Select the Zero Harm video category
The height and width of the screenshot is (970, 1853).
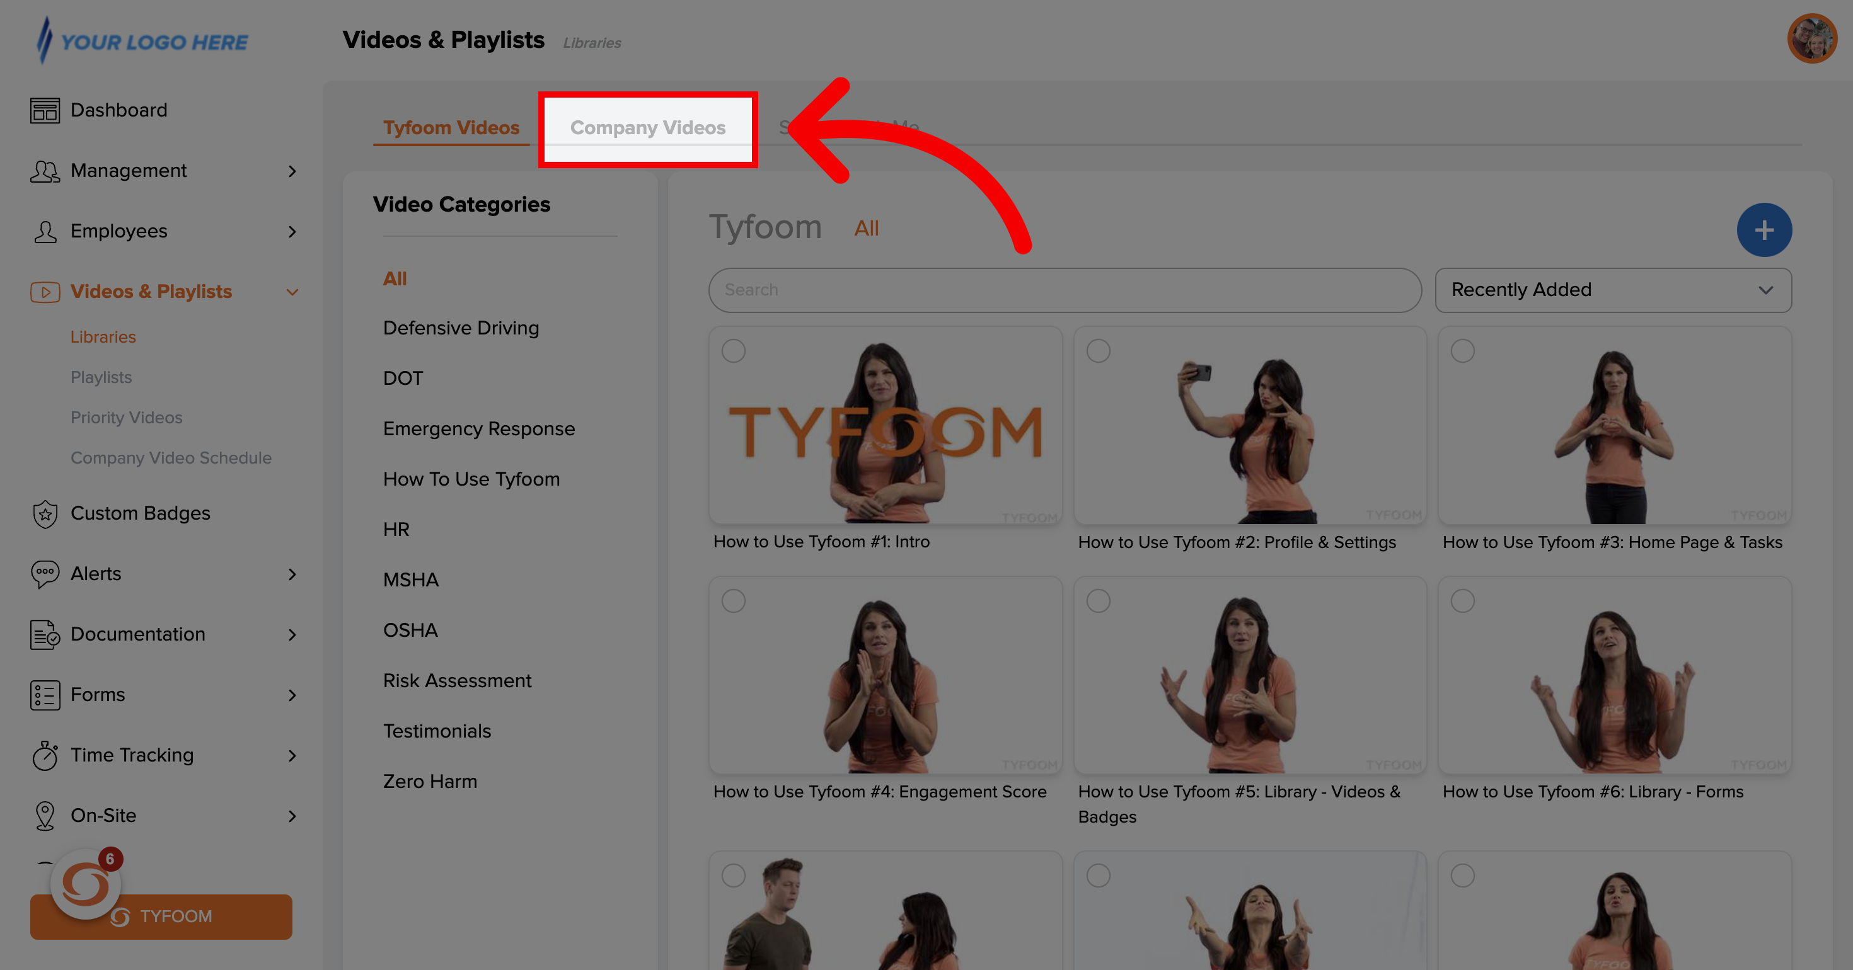[x=430, y=780]
